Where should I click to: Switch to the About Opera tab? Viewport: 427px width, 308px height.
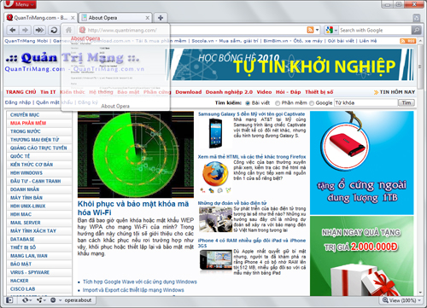tap(115, 18)
